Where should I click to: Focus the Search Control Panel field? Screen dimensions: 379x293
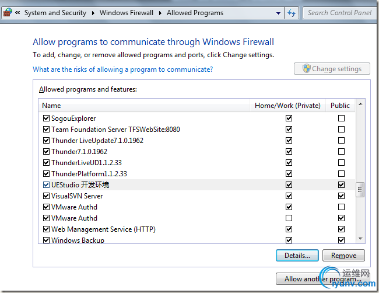339,13
